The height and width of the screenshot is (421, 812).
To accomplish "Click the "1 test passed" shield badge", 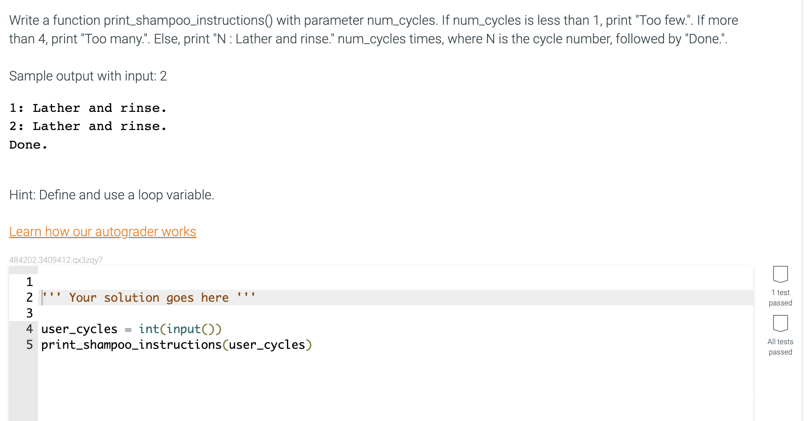I will (x=780, y=274).
